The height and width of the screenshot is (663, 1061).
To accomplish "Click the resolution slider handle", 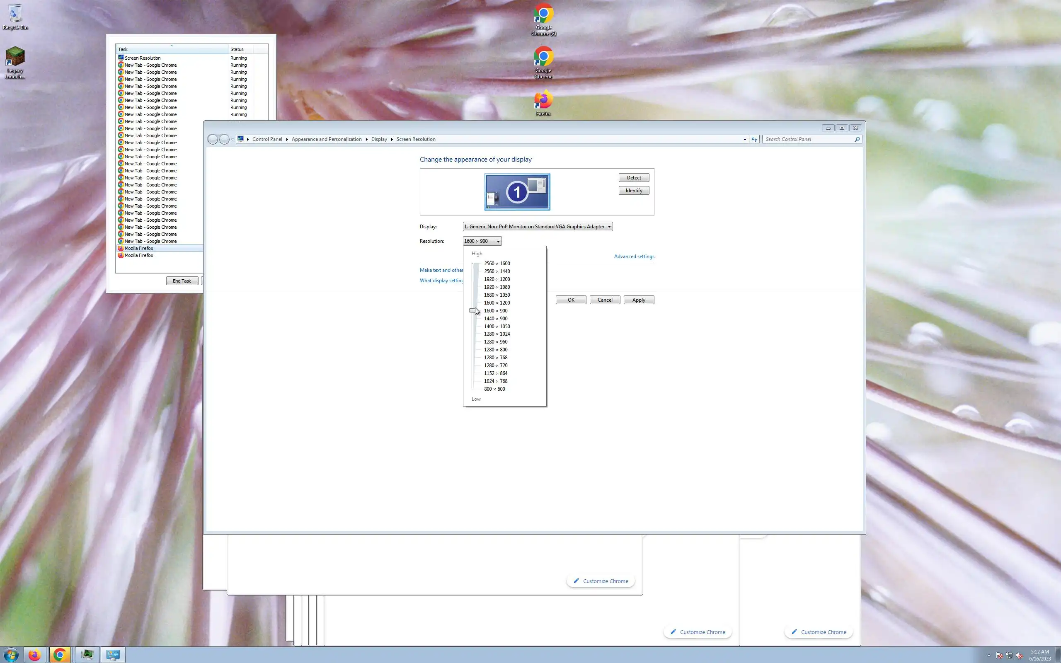I will coord(472,310).
